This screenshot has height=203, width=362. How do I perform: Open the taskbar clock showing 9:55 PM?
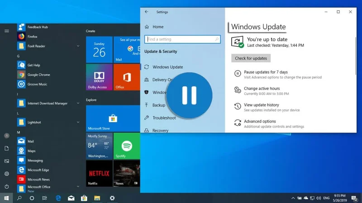(340, 198)
